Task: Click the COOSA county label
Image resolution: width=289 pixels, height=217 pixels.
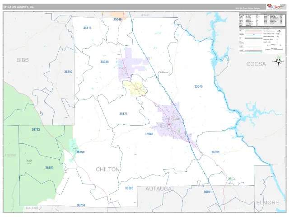Action: coord(256,64)
